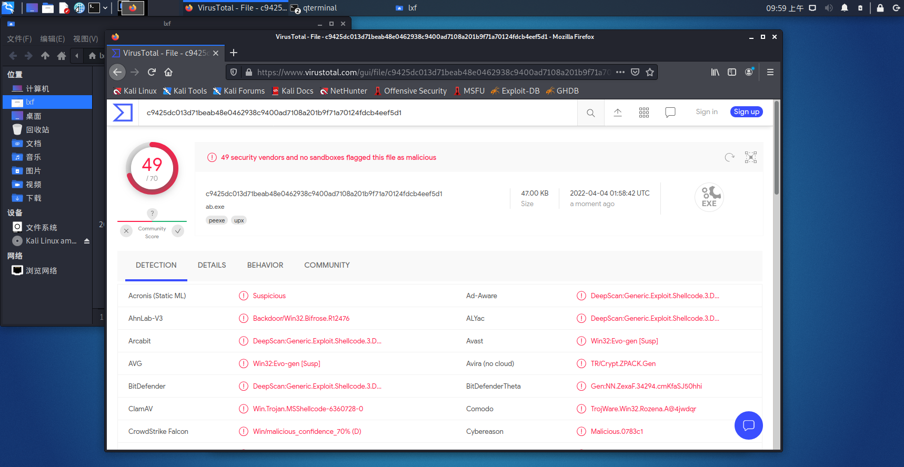
Task: Launch the web browser from the top panel
Action: point(79,8)
